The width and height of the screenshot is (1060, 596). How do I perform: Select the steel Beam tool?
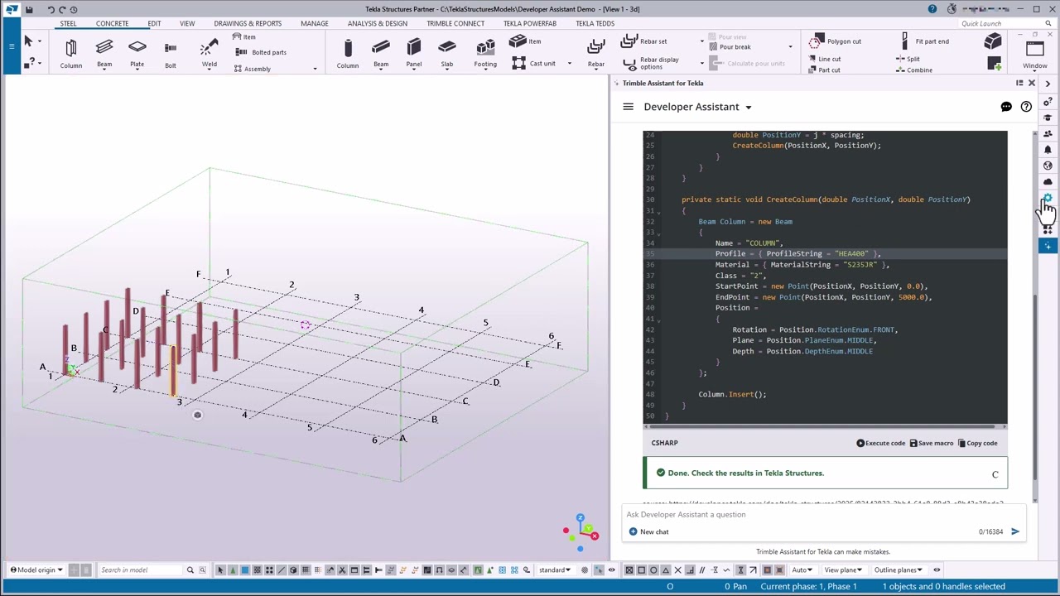[104, 53]
